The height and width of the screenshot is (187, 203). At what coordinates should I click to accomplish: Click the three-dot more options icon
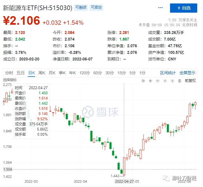coord(160,8)
